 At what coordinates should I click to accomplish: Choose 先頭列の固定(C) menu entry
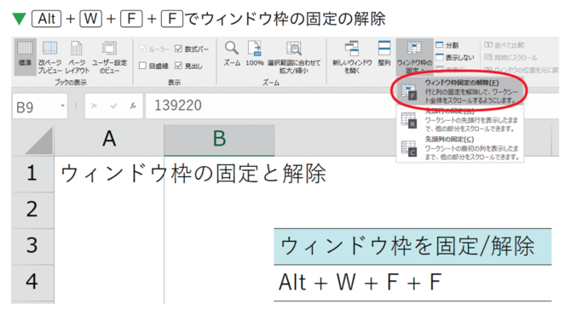[x=459, y=148]
